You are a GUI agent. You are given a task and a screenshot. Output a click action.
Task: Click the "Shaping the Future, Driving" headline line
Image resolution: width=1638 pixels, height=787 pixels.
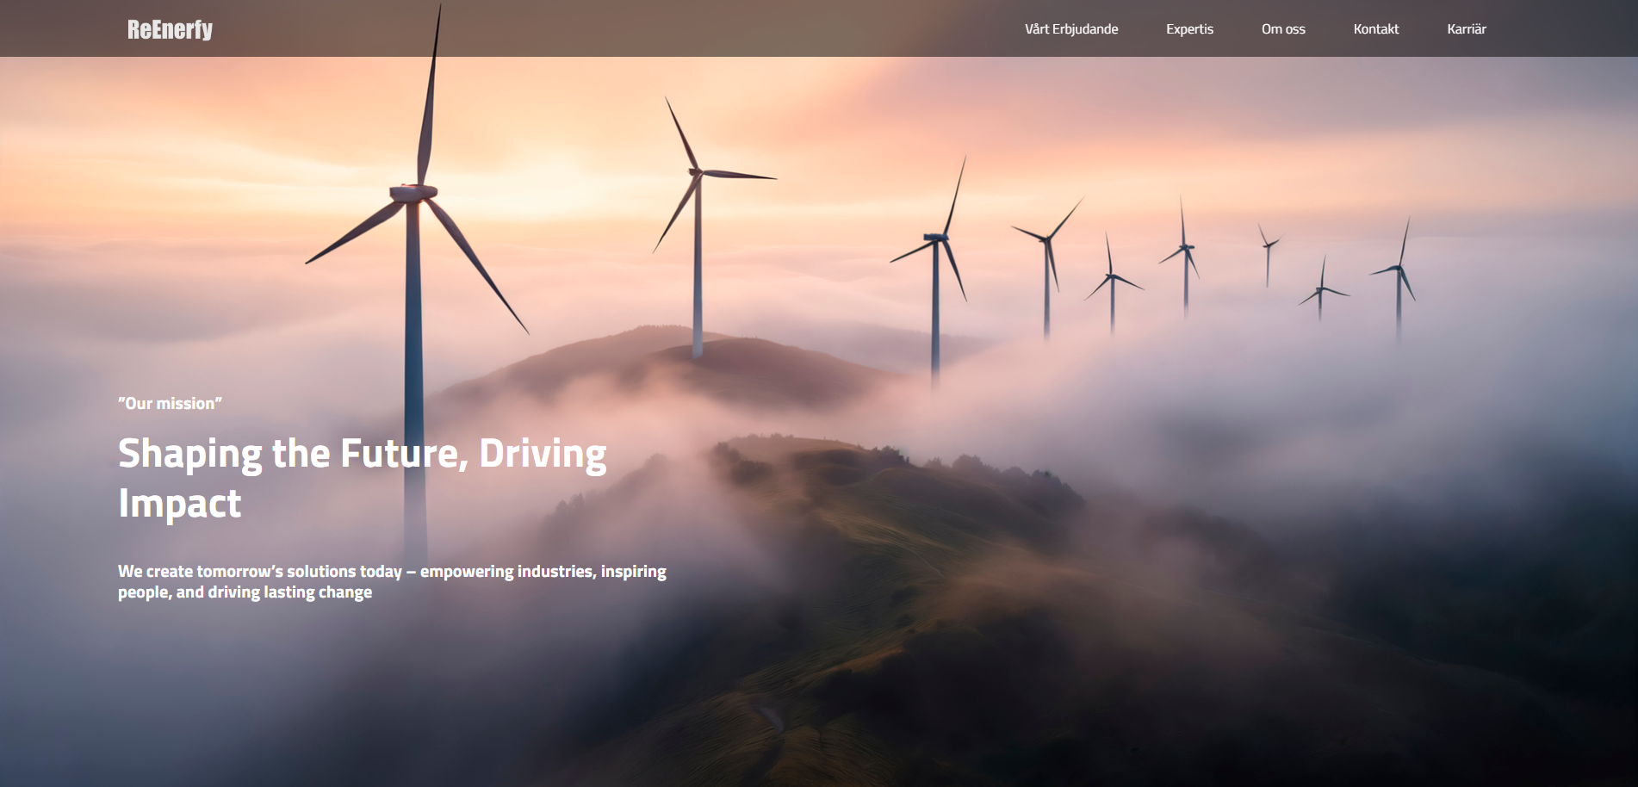[x=362, y=454]
